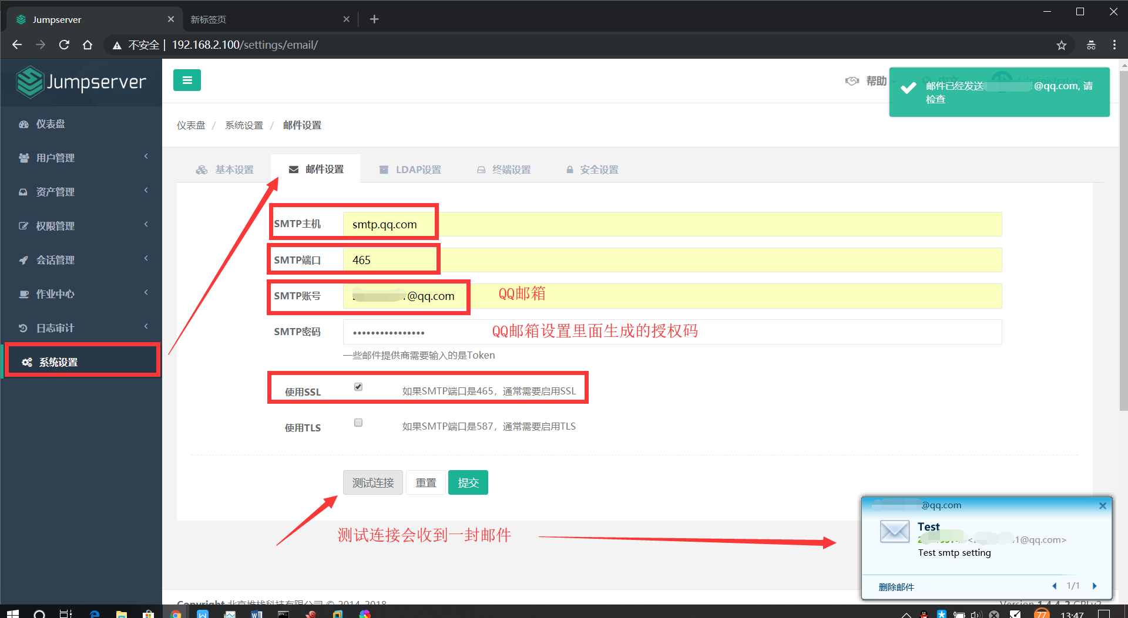The height and width of the screenshot is (618, 1128).
Task: Expand 资产管理 sidebar menu
Action: tap(81, 192)
